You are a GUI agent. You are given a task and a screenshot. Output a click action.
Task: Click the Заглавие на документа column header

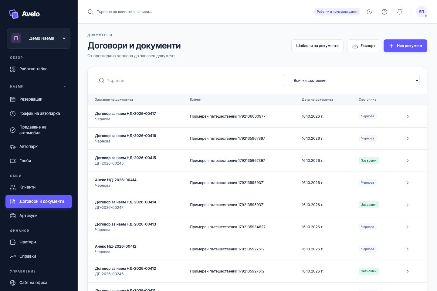[114, 100]
